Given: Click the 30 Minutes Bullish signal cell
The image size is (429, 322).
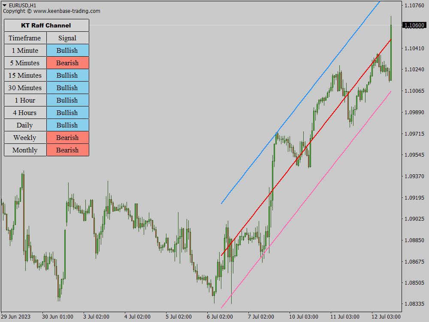Looking at the screenshot, I should 67,88.
